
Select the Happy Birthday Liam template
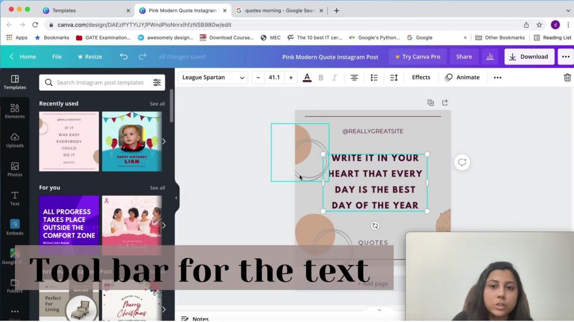click(132, 142)
